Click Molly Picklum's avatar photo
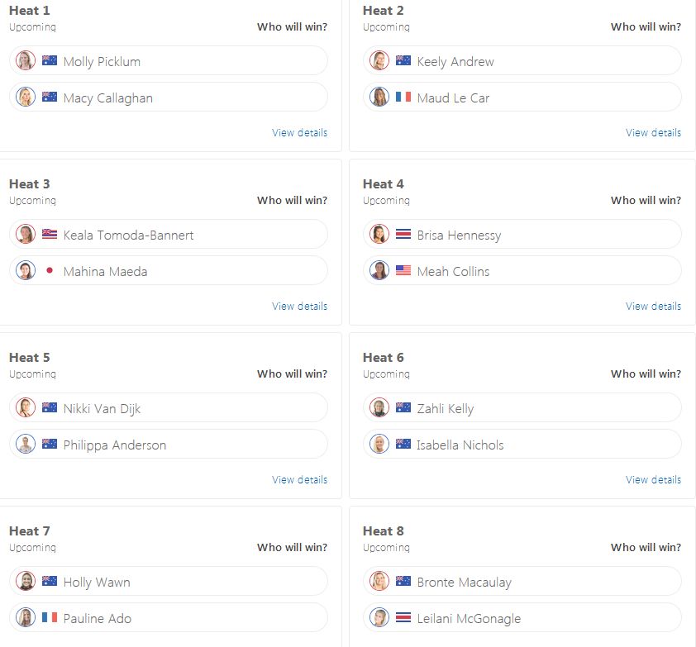Screen dimensions: 696x647 (x=26, y=60)
